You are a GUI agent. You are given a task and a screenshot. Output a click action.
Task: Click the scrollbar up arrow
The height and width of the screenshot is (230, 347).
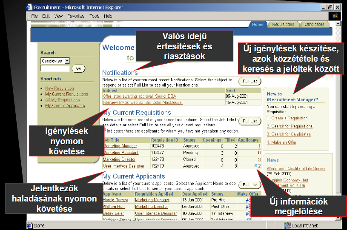[338, 24]
